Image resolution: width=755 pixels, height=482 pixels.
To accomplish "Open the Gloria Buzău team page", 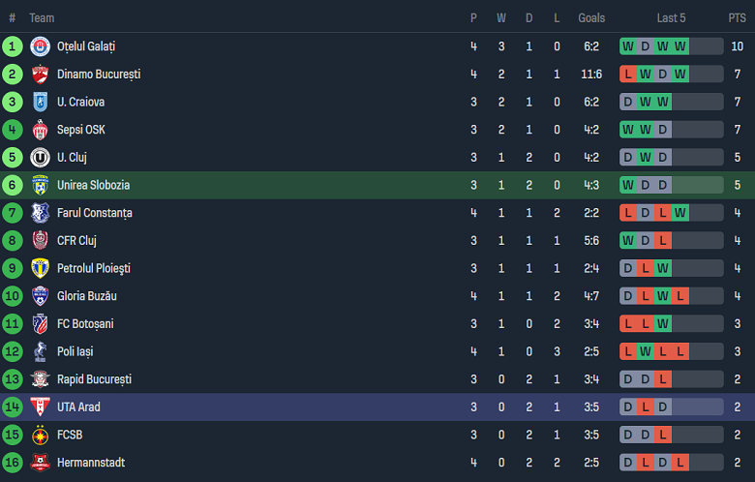I will [x=86, y=296].
